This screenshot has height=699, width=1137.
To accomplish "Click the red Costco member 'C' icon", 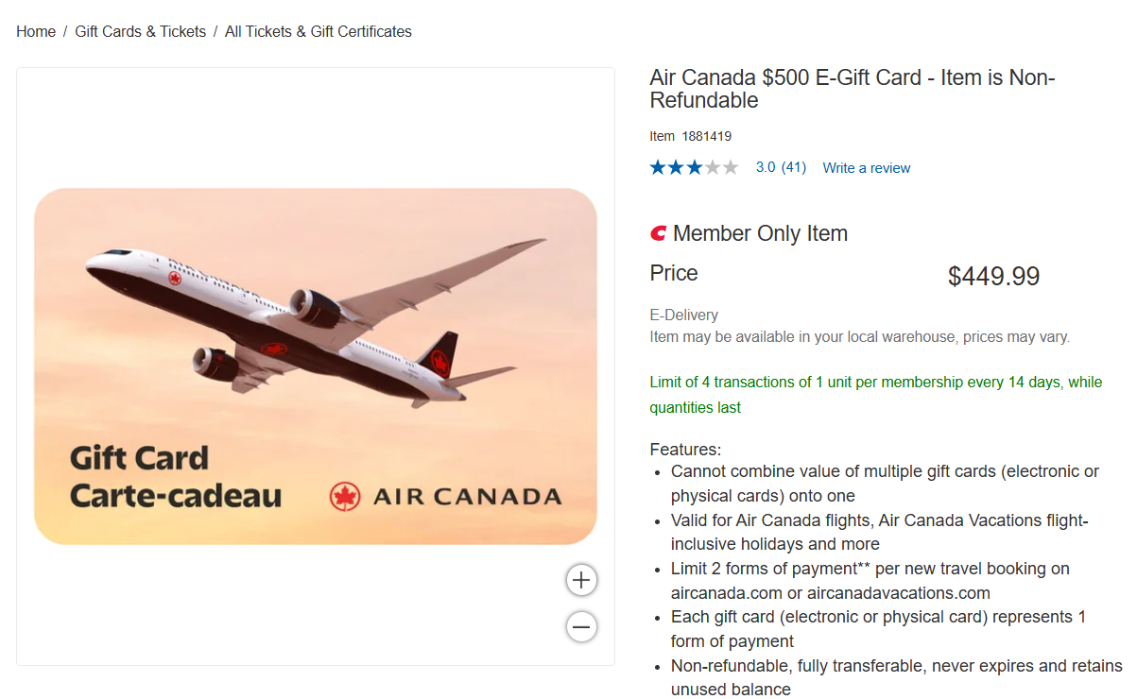I will (658, 232).
